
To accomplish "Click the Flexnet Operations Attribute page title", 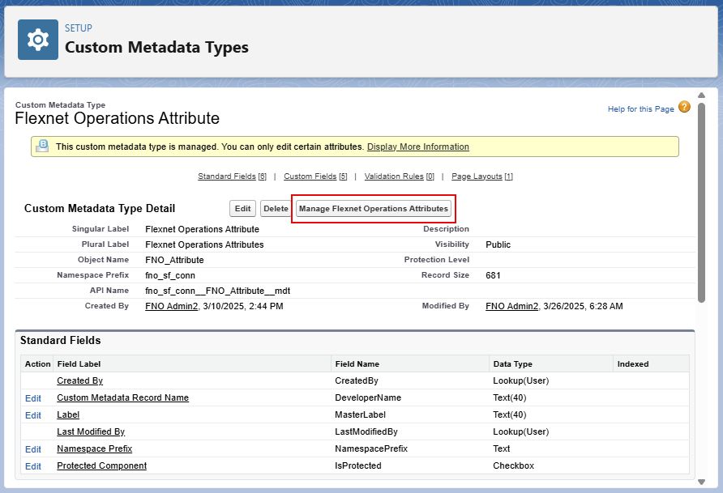I will tap(117, 118).
